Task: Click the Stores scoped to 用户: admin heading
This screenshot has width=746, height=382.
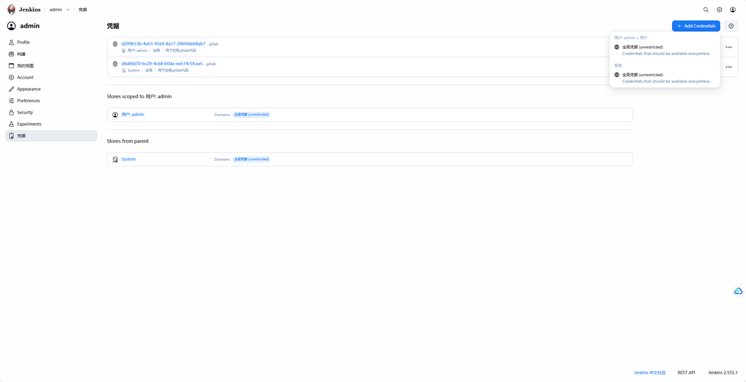Action: coord(139,97)
